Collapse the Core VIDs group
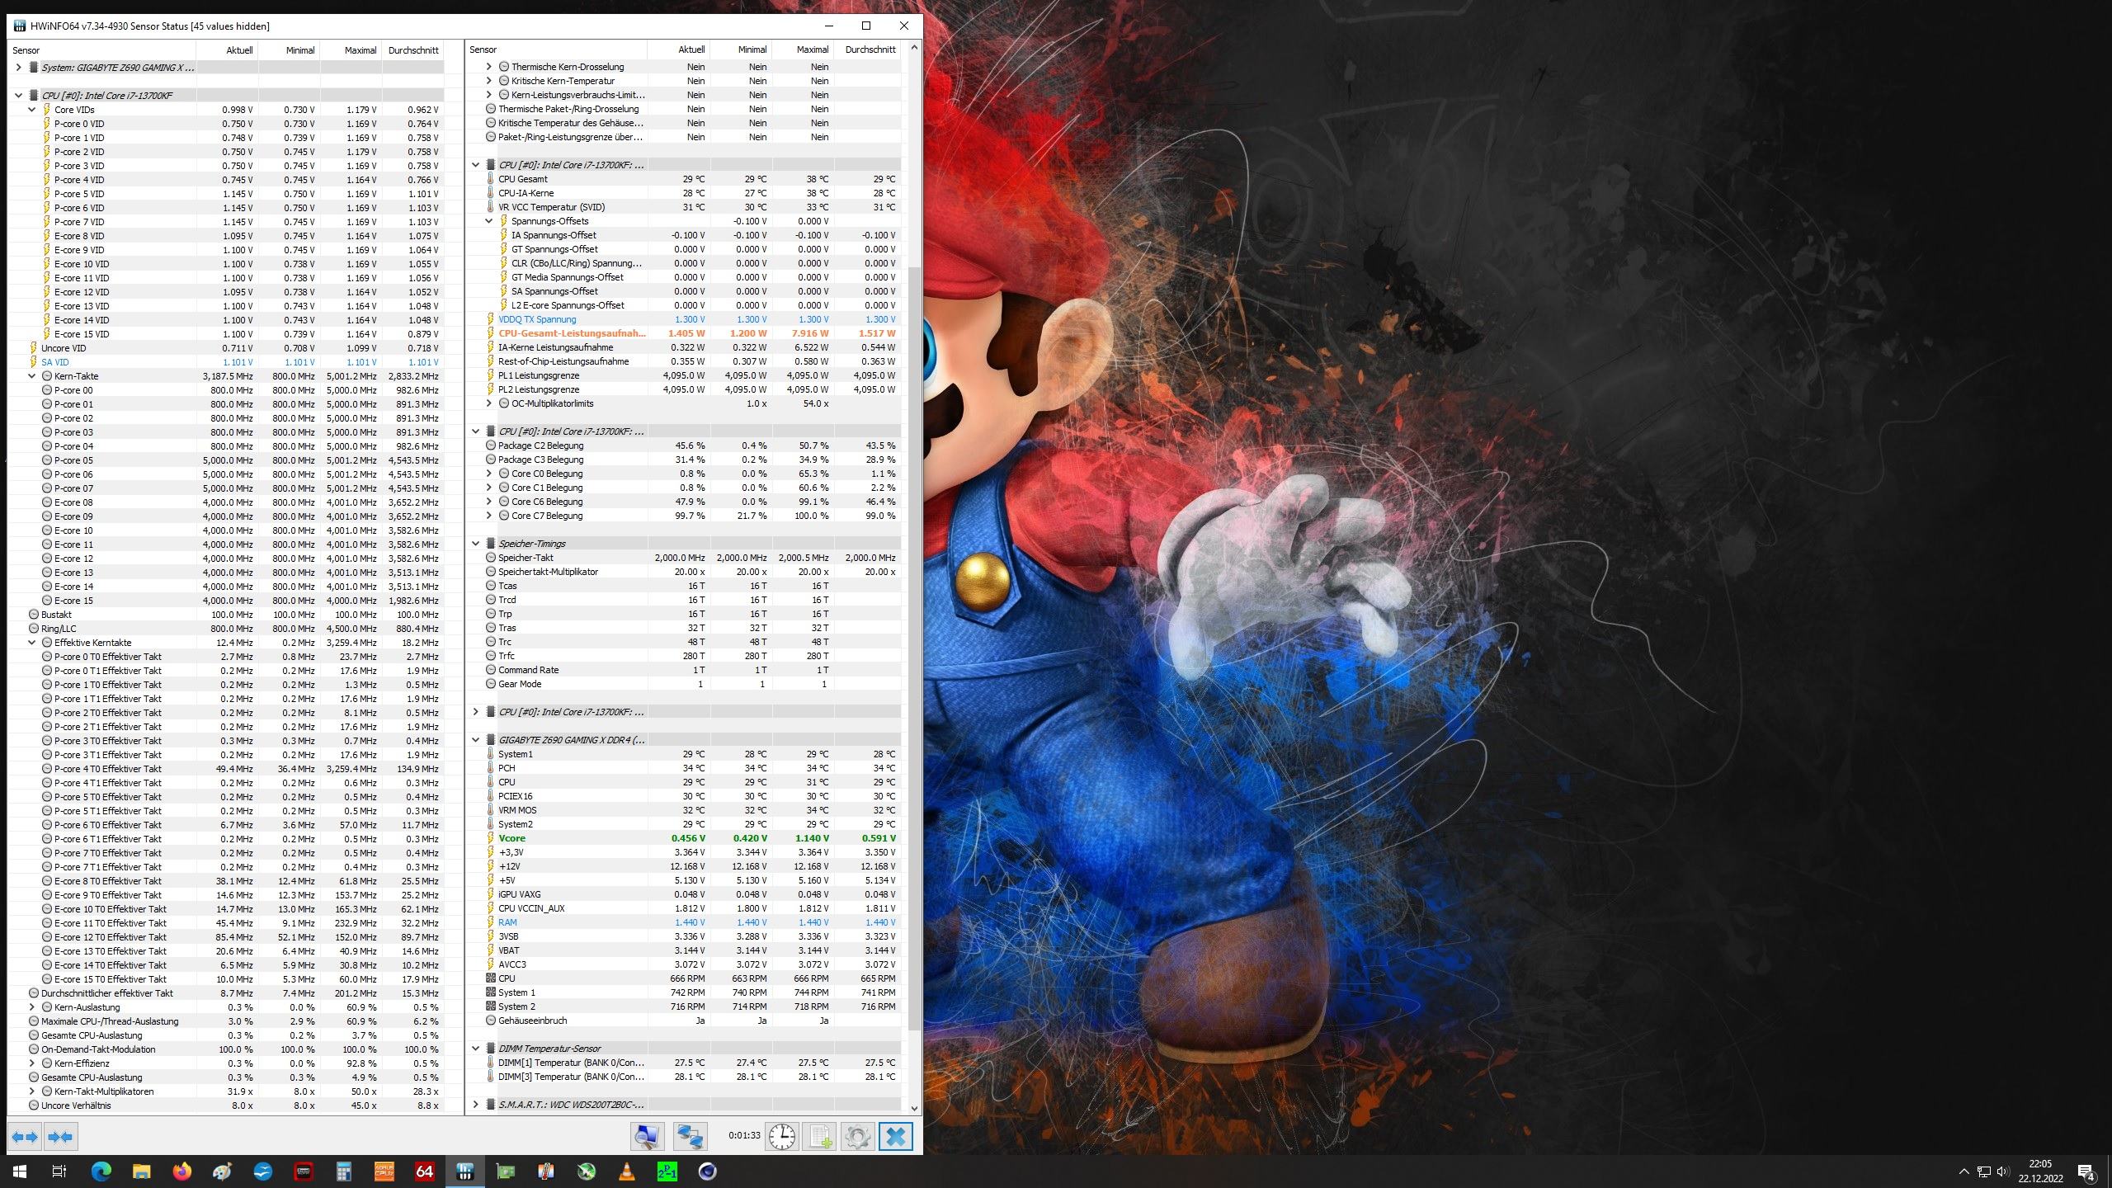 pos(31,110)
